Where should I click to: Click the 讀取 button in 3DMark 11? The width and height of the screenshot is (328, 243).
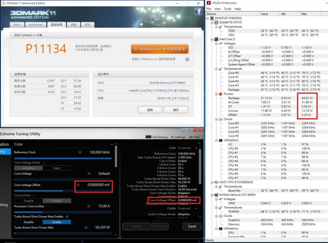pos(150,110)
